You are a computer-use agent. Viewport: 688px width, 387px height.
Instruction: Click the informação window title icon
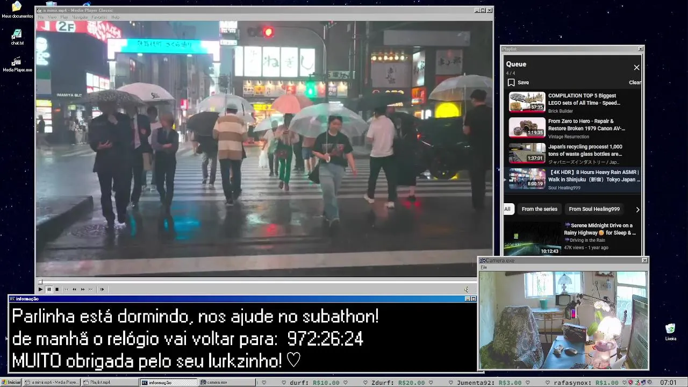tap(12, 299)
